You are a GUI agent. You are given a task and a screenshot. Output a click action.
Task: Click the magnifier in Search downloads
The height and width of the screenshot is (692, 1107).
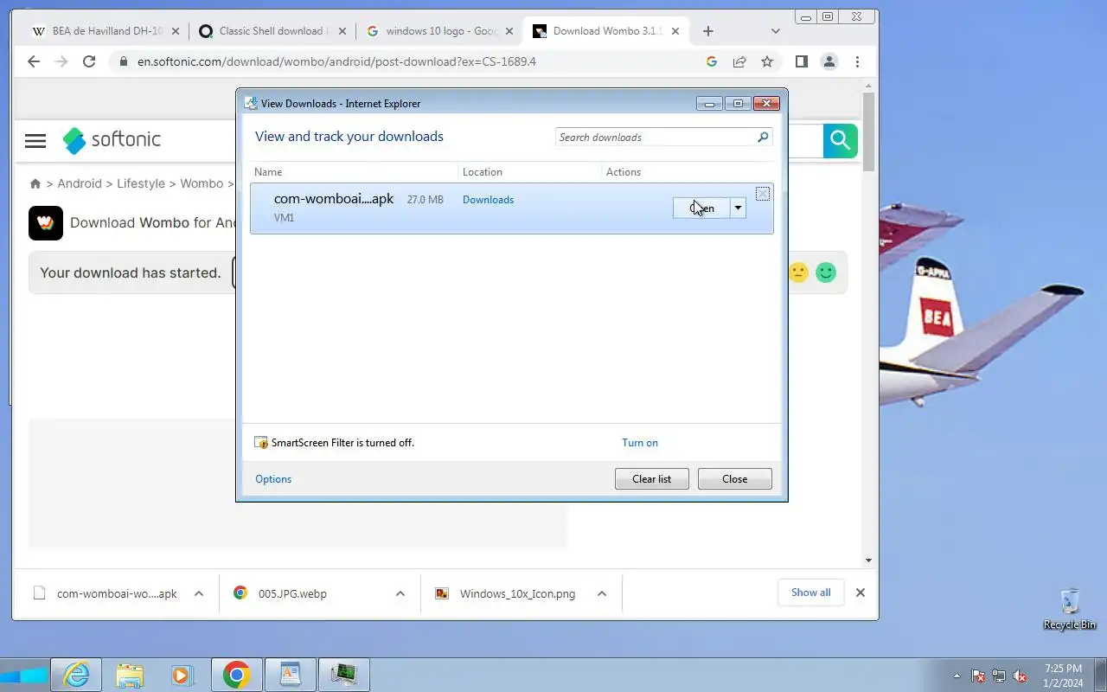(763, 137)
